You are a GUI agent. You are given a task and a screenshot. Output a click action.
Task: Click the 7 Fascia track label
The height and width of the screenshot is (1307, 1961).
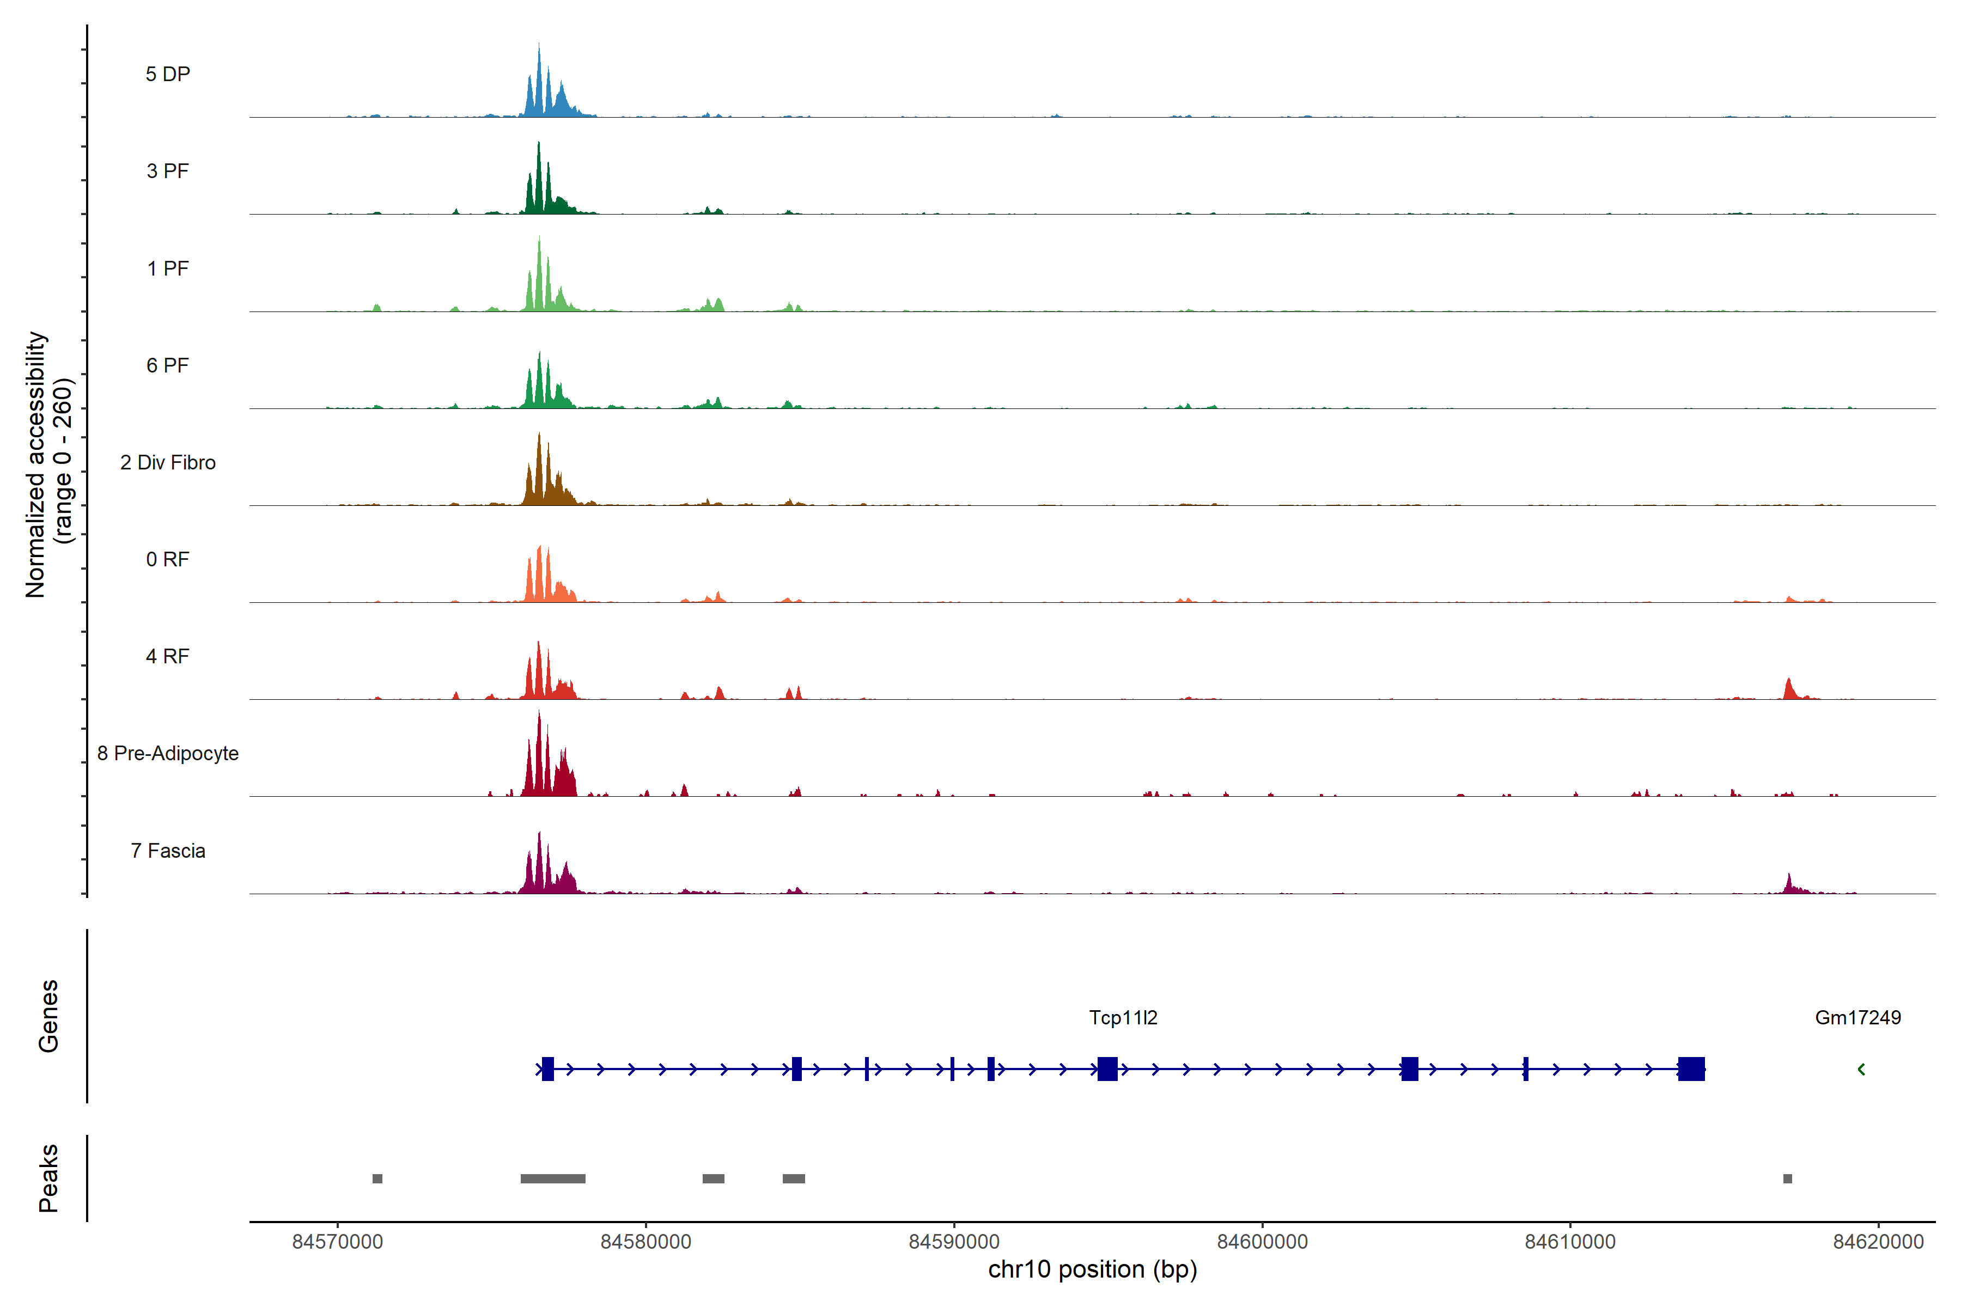pyautogui.click(x=168, y=850)
